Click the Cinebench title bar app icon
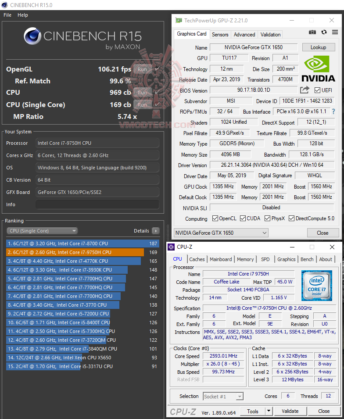The width and height of the screenshot is (344, 419). tap(5, 5)
